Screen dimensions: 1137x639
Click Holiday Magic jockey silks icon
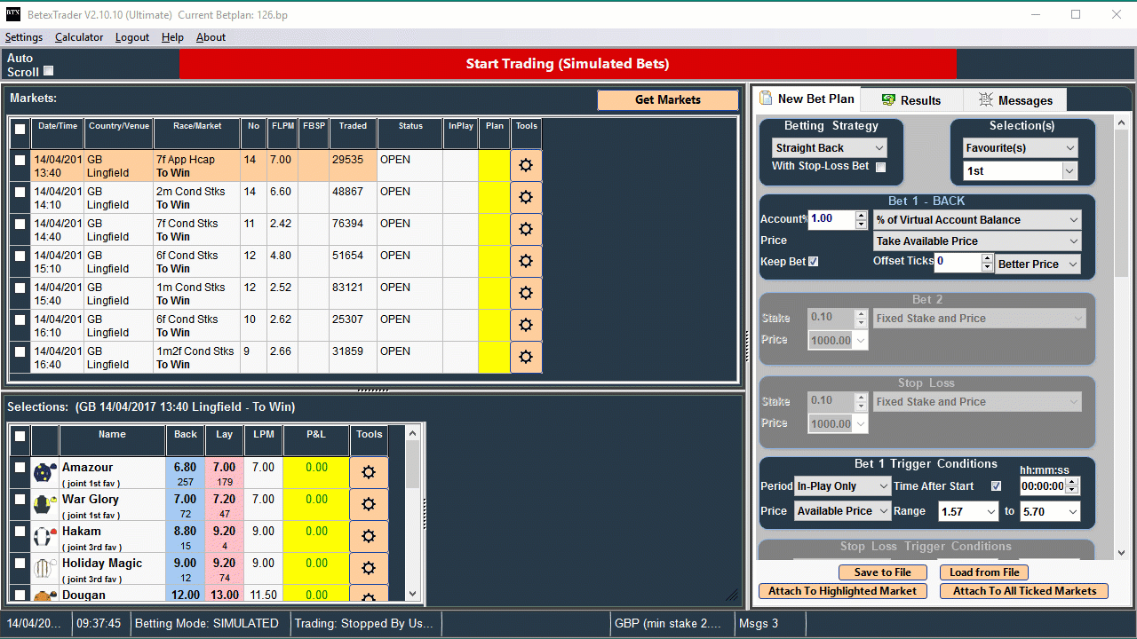coord(44,569)
